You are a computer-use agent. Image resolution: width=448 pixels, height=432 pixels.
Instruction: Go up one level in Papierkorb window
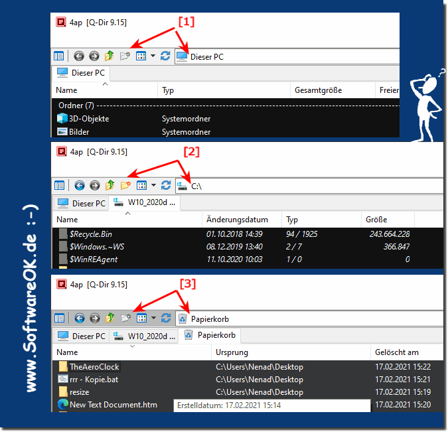click(110, 318)
